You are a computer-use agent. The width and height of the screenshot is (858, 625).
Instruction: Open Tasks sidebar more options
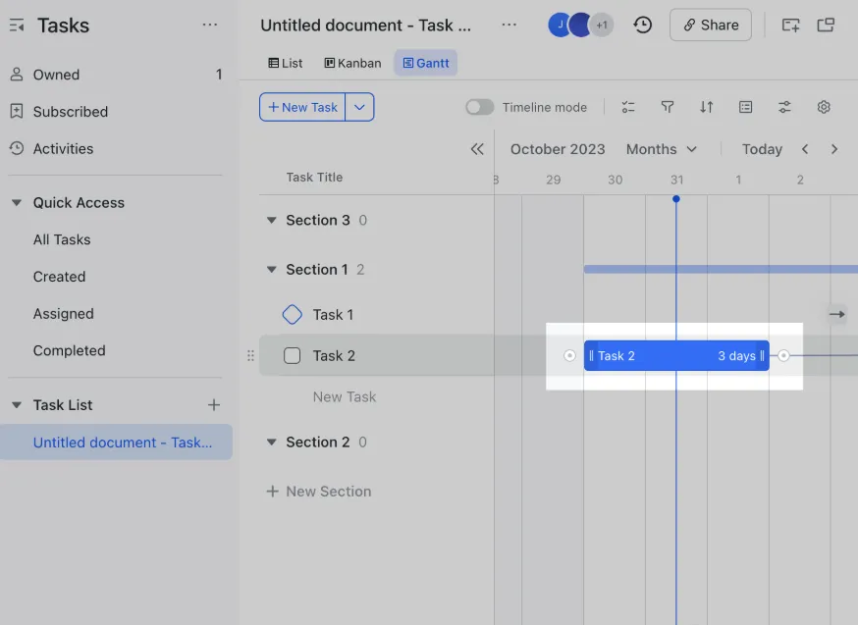pyautogui.click(x=209, y=25)
